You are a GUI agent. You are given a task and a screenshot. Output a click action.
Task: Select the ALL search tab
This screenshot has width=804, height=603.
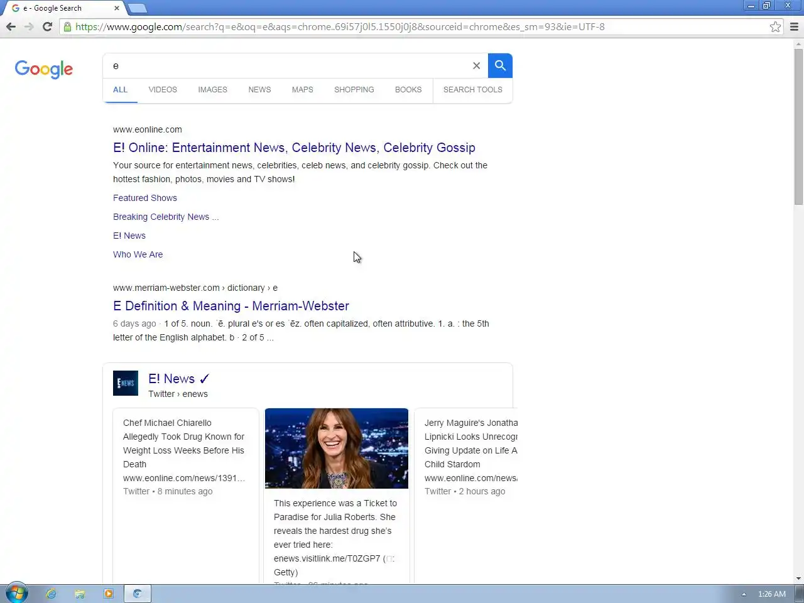pyautogui.click(x=120, y=89)
